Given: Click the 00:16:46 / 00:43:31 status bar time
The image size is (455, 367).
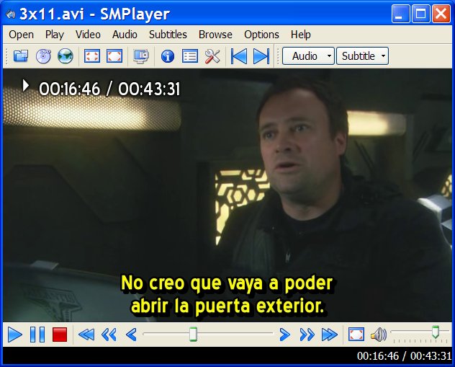Looking at the screenshot, I should click(404, 355).
